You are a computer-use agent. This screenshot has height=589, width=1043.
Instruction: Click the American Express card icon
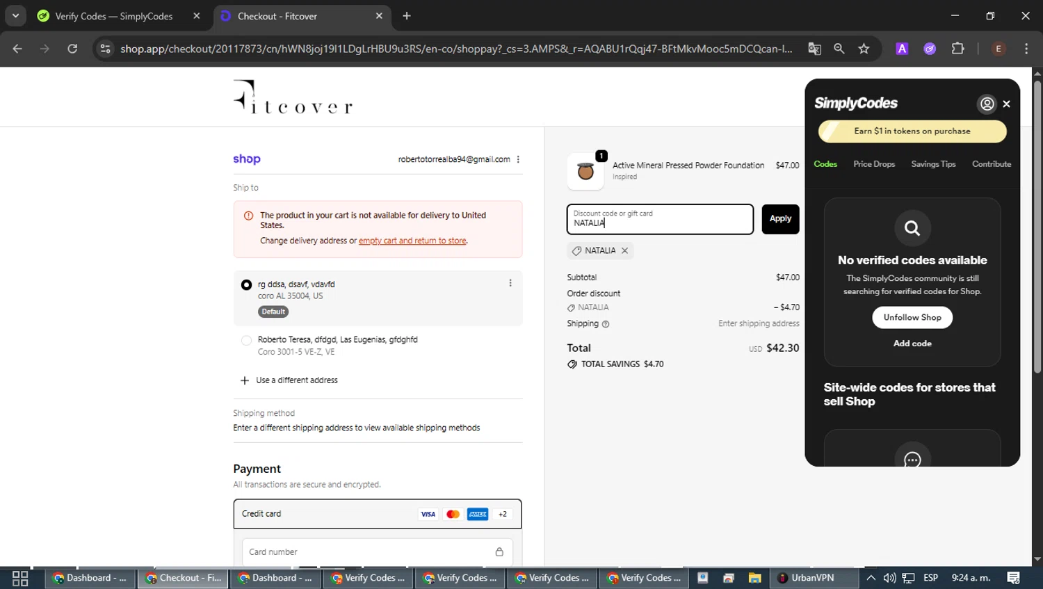pyautogui.click(x=478, y=515)
